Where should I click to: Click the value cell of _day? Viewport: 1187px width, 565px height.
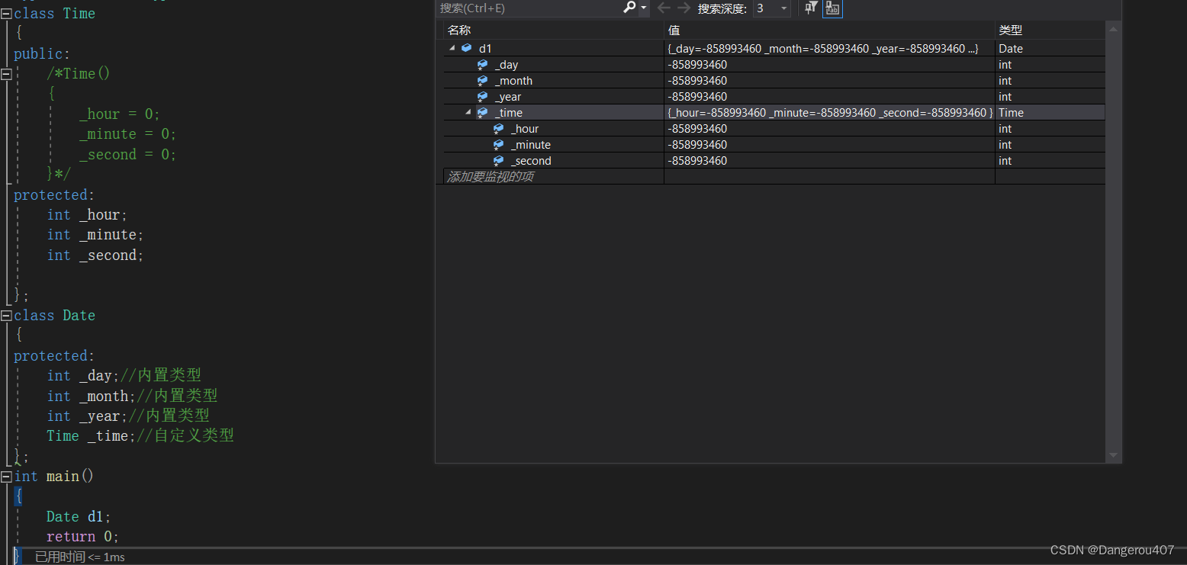coord(829,65)
